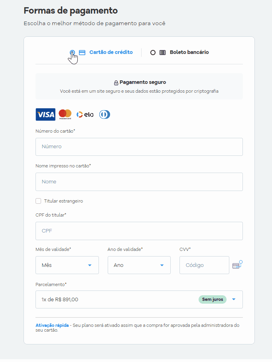The height and width of the screenshot is (362, 272).
Task: Expand the Parcelamento installment dropdown
Action: tap(139, 299)
